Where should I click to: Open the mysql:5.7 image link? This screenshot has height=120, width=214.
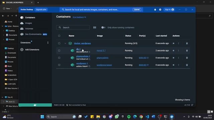tap(101, 50)
